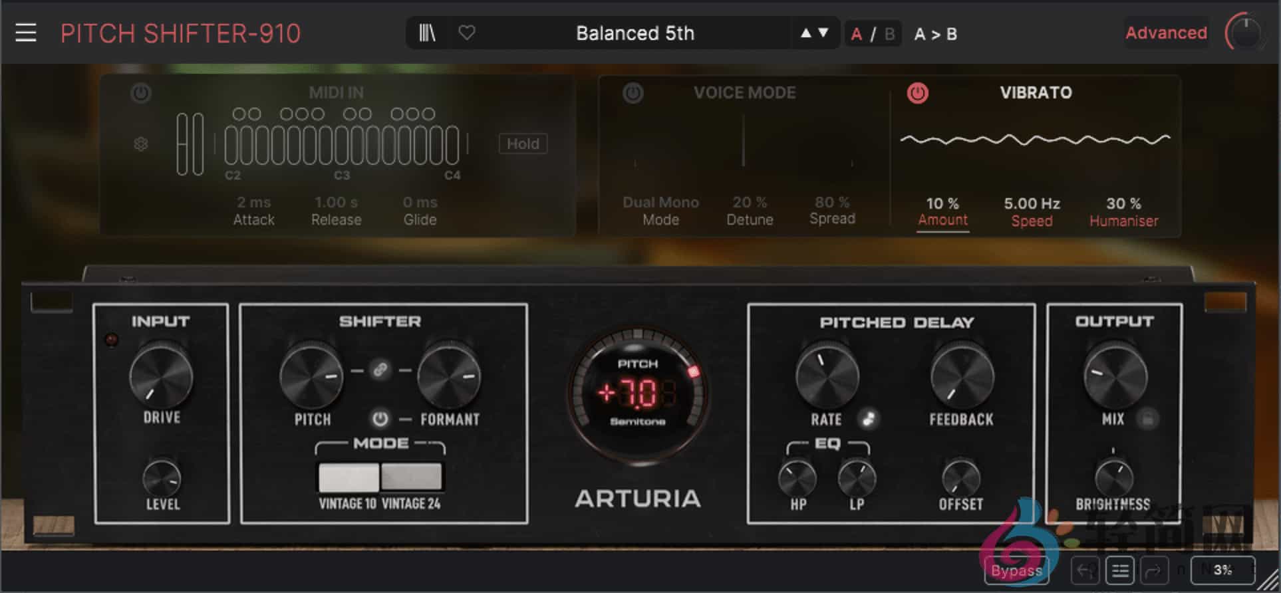The width and height of the screenshot is (1281, 593).
Task: Click the 20 % Detune value
Action: click(x=750, y=202)
